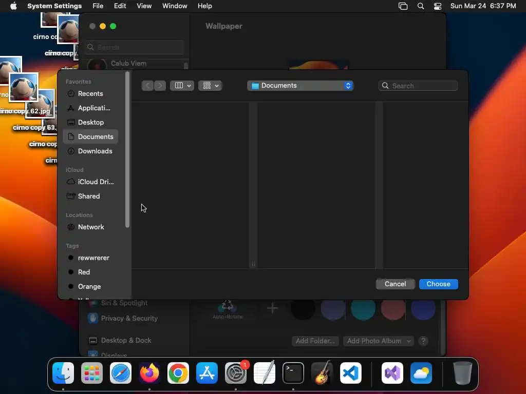Open Google Chrome in the Dock
526x394 pixels.
[178, 373]
